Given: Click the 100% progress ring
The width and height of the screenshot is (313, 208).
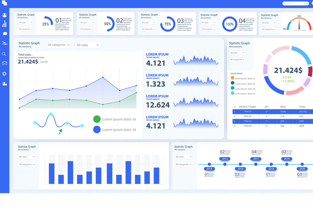Looking at the screenshot, I should [x=229, y=24].
